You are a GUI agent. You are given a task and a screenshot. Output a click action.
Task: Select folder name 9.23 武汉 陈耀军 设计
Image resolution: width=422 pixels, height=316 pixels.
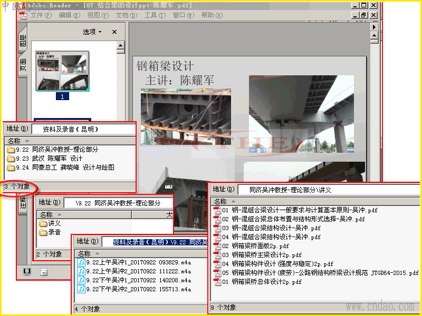tap(49, 159)
